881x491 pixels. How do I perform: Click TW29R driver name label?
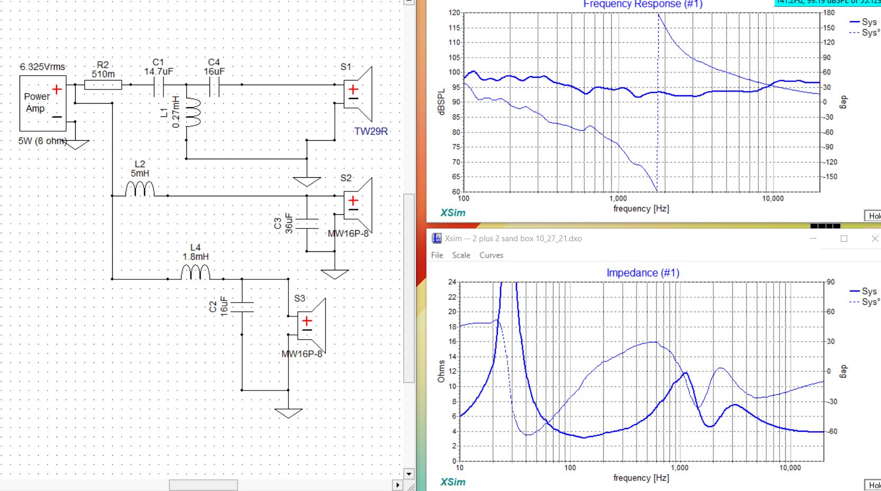click(371, 131)
